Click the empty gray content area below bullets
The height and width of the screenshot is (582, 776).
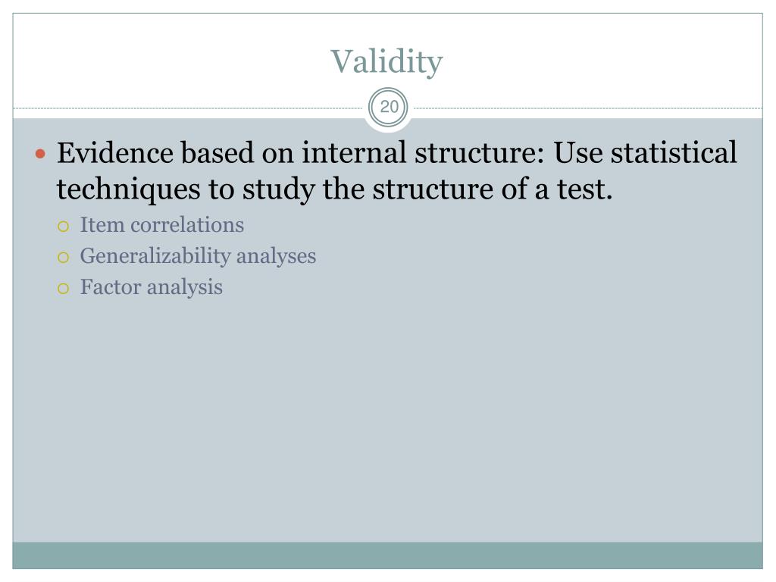tap(387, 421)
